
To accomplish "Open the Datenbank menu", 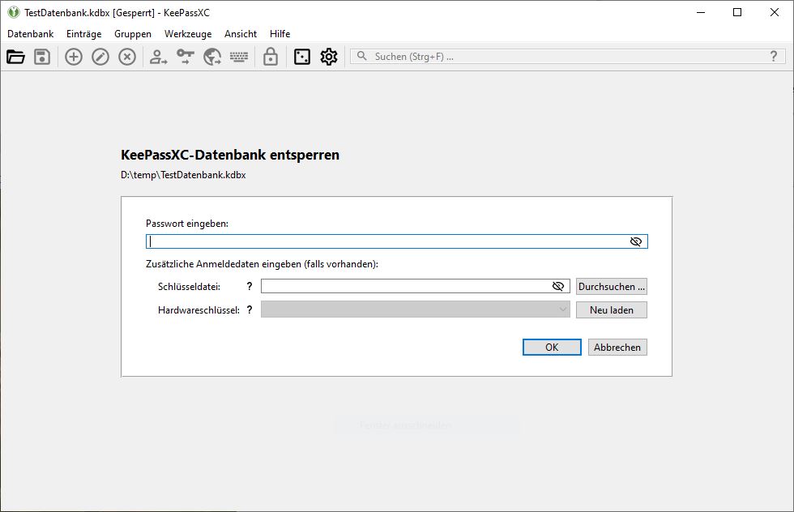I will tap(31, 34).
